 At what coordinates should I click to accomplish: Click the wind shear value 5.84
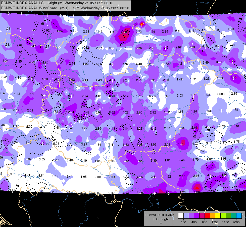(126, 129)
